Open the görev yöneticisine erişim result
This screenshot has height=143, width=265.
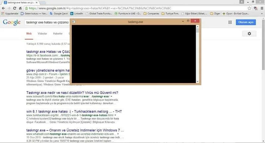(48, 70)
